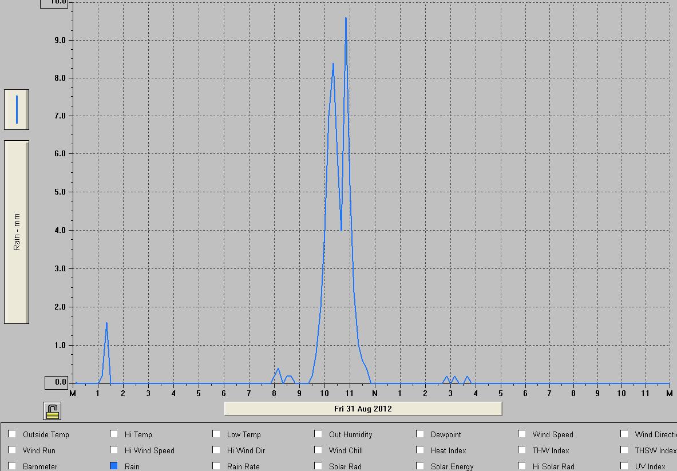Enable the Hi Wind Dir checkbox
The height and width of the screenshot is (471, 677).
coord(216,450)
